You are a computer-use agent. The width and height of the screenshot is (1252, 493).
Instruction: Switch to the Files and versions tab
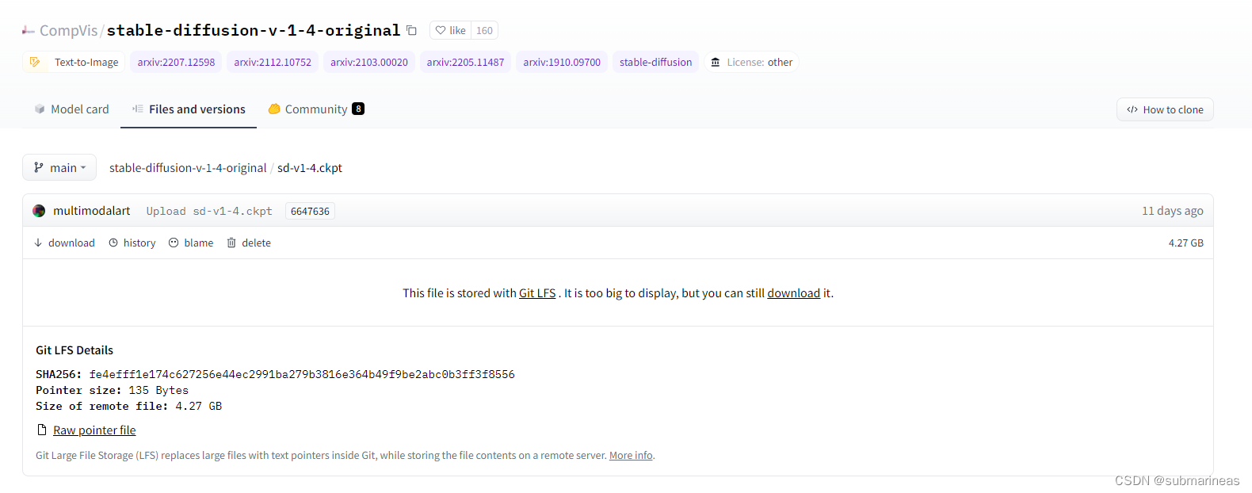[189, 109]
